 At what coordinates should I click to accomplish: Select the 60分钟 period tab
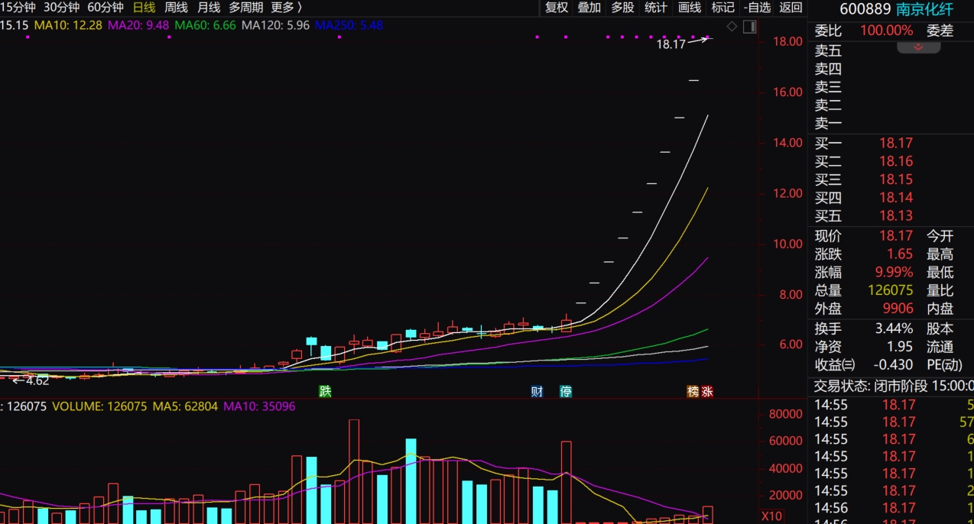coord(106,8)
